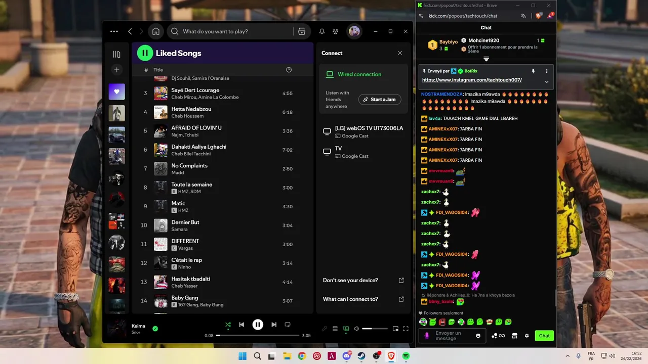Open Don't see your device? link
The width and height of the screenshot is (648, 364).
tap(363, 280)
